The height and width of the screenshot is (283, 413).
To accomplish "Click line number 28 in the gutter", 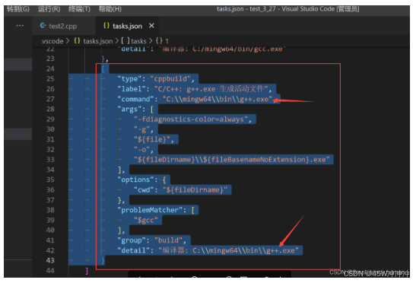I will pos(50,109).
